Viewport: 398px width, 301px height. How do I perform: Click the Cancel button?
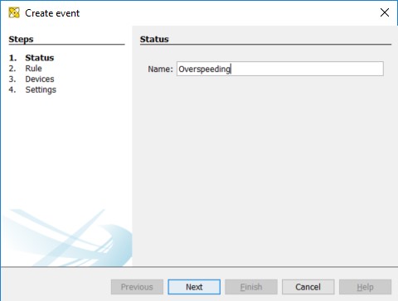(308, 287)
